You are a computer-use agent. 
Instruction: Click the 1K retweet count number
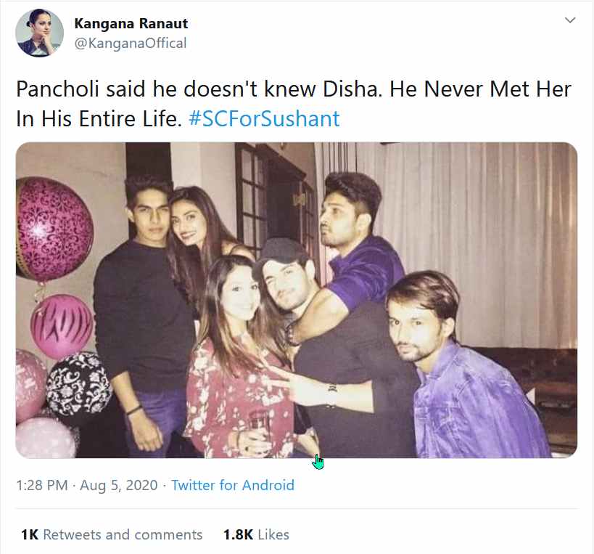pyautogui.click(x=30, y=534)
